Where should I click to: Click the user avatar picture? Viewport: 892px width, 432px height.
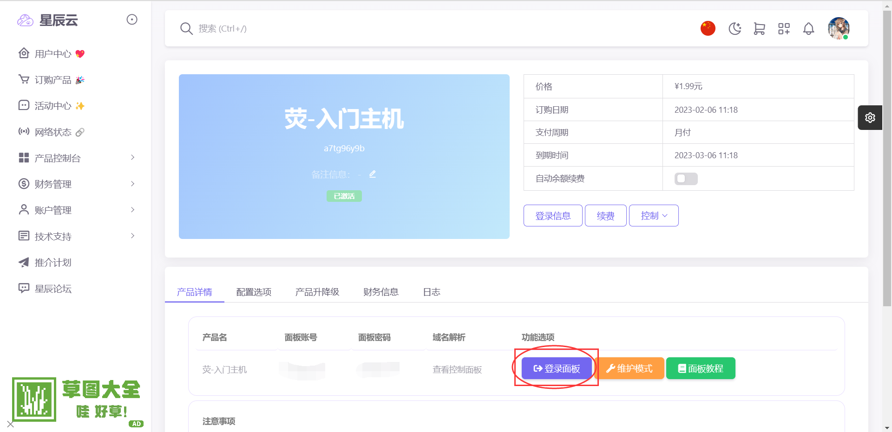pyautogui.click(x=838, y=28)
